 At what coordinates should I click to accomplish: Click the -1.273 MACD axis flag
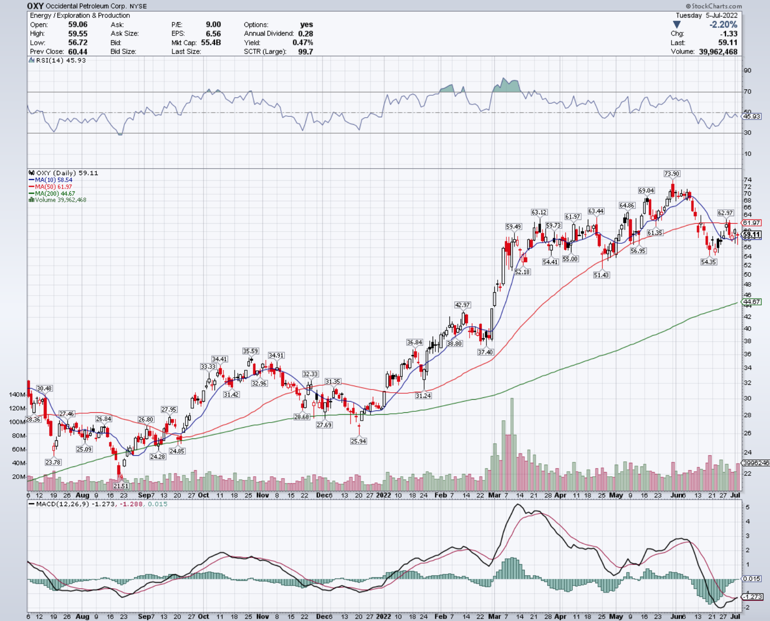click(x=752, y=597)
